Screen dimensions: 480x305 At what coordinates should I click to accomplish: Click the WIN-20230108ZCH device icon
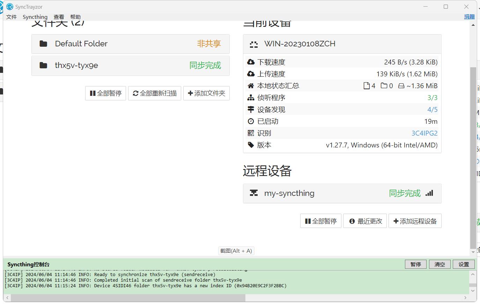(254, 44)
